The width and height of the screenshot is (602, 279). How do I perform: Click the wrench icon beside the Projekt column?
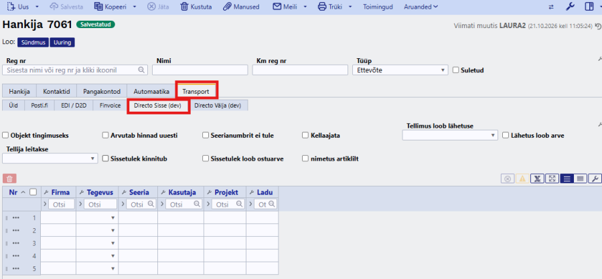(x=210, y=192)
